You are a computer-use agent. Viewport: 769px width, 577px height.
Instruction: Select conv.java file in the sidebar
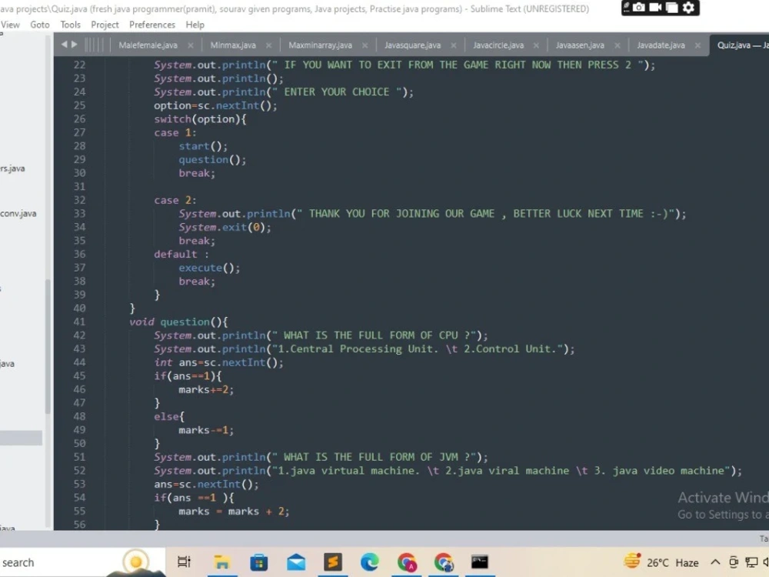pyautogui.click(x=18, y=213)
